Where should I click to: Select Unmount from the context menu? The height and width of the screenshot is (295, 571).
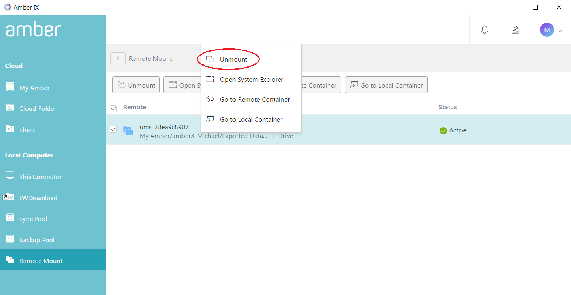click(233, 59)
